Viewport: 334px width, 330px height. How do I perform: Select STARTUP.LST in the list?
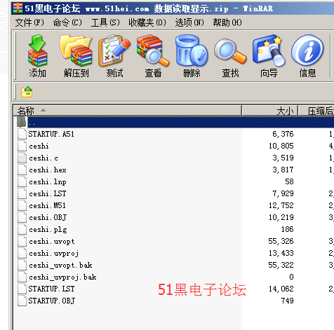point(51,289)
